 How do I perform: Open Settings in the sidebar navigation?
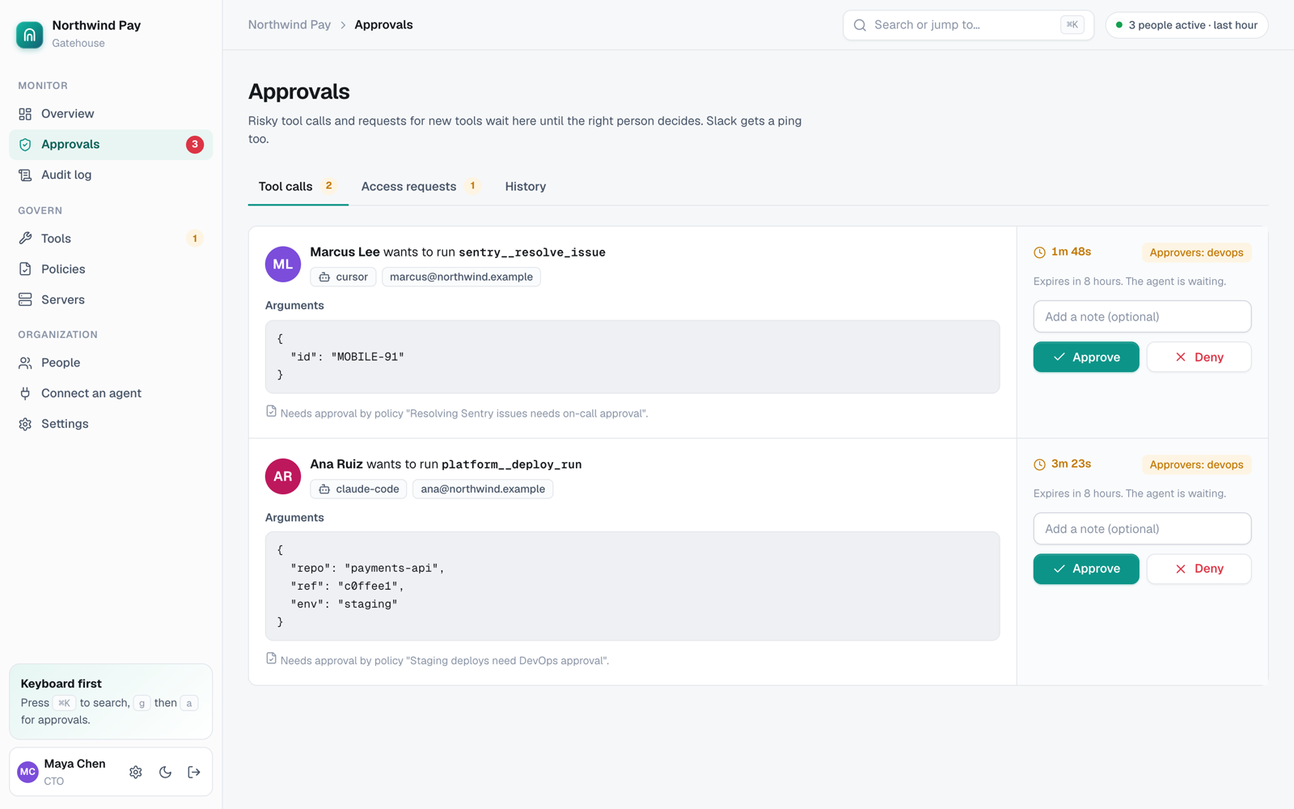coord(111,424)
